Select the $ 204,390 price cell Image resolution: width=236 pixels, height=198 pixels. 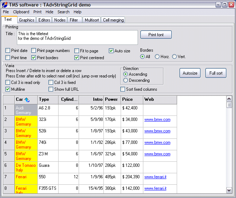click(x=132, y=179)
